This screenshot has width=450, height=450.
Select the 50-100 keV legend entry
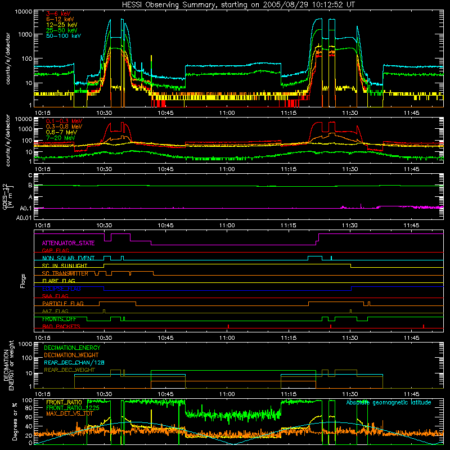point(64,36)
